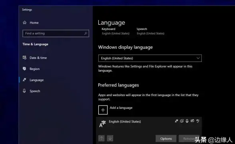235x144 pixels.
Task: Click the Region globe icon
Action: tap(24, 69)
